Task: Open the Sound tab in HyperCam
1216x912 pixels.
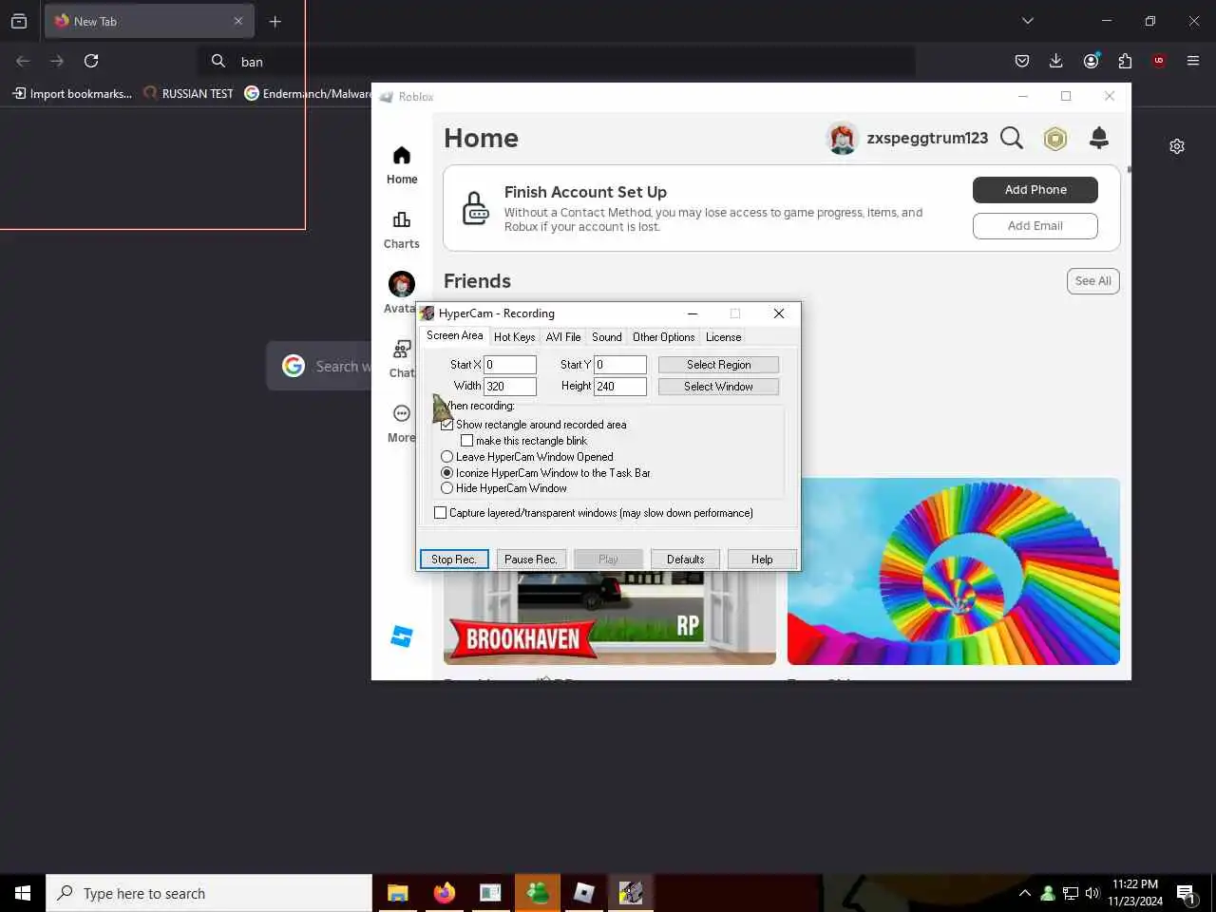Action: coord(607,337)
